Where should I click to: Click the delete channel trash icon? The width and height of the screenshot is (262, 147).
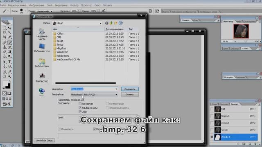pyautogui.click(x=255, y=144)
